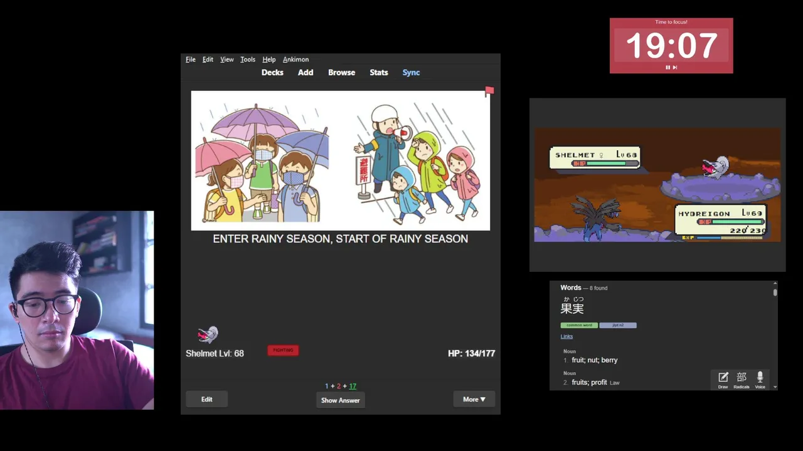Click the Links link in dictionary
The image size is (803, 451).
pos(566,336)
